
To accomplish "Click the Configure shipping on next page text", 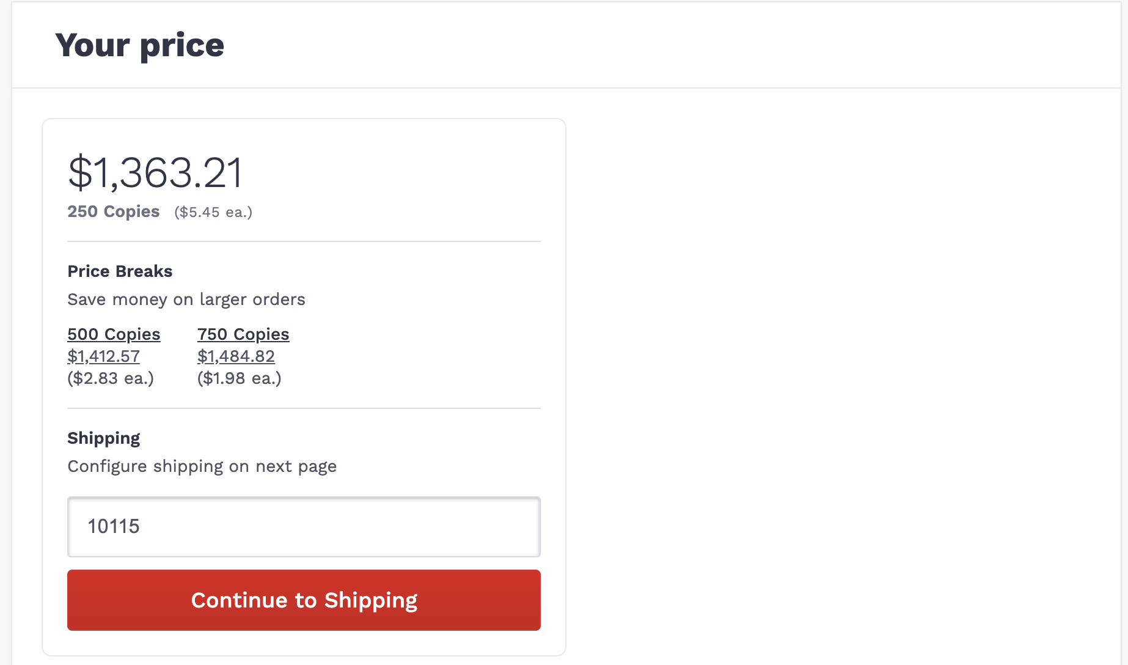I will coord(202,466).
